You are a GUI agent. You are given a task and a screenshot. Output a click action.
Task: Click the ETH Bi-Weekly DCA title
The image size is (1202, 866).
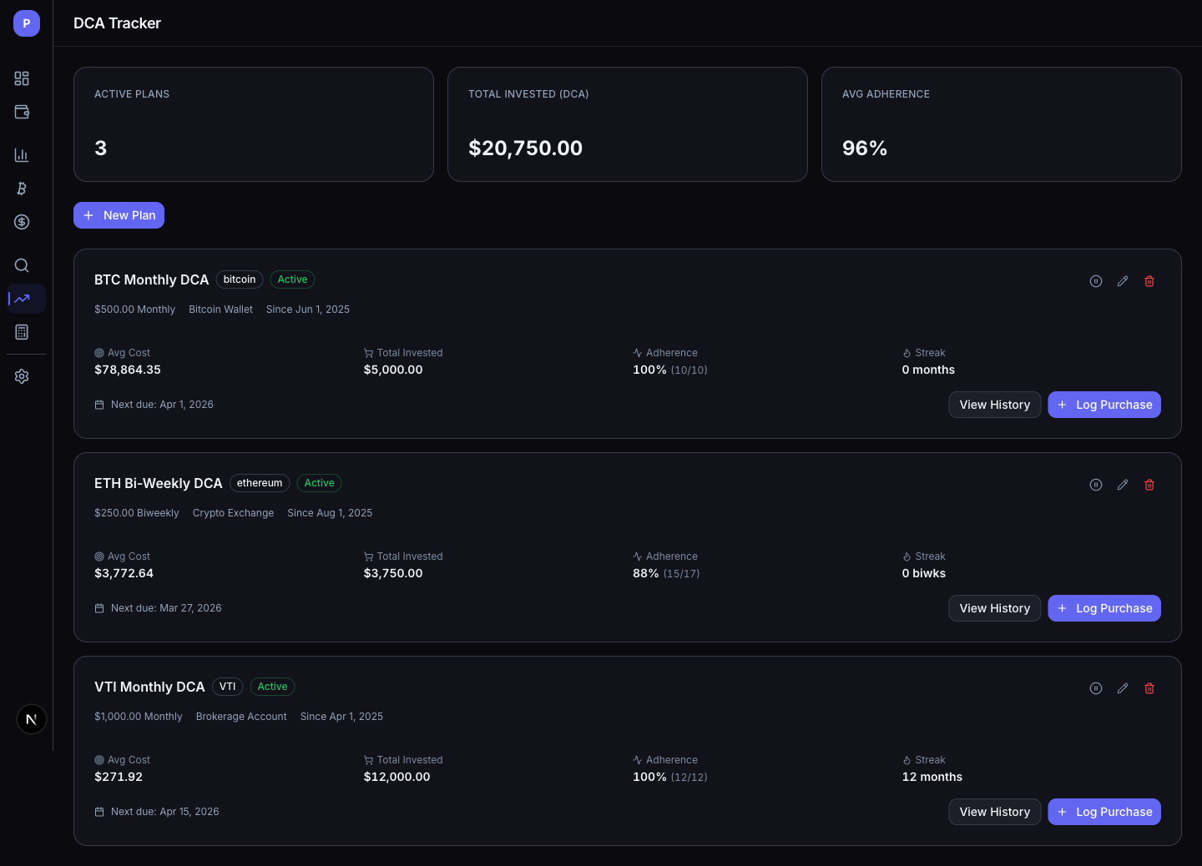coord(159,483)
